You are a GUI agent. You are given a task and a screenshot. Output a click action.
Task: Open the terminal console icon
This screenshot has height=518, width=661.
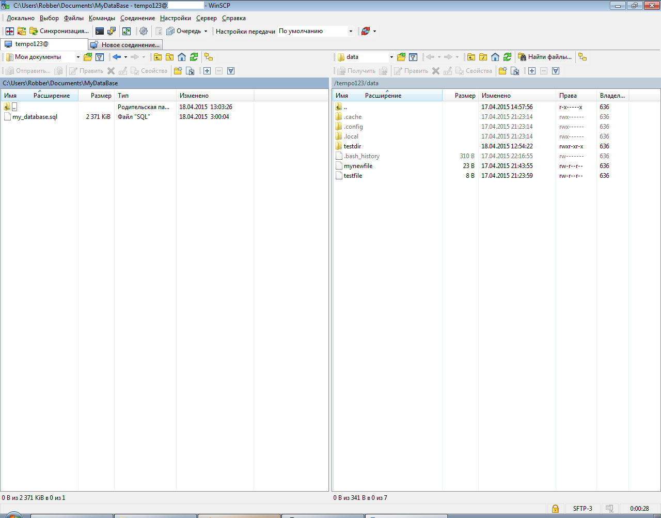[100, 31]
